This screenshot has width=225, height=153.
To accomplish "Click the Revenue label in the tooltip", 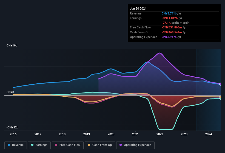I will tap(136, 13).
